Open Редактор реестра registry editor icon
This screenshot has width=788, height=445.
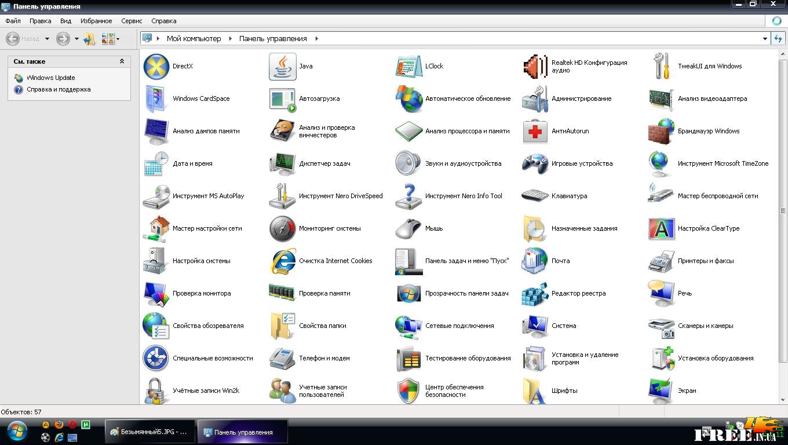point(535,294)
